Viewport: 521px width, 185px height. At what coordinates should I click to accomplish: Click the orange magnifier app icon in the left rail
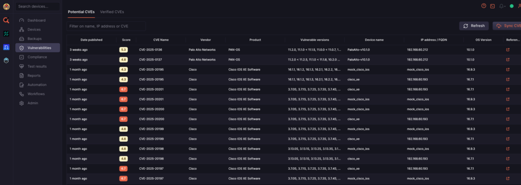[6, 20]
